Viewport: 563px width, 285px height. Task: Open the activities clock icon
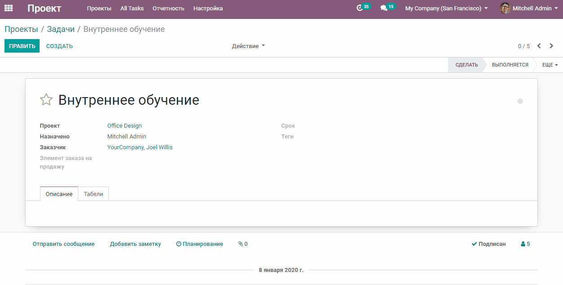[x=360, y=8]
